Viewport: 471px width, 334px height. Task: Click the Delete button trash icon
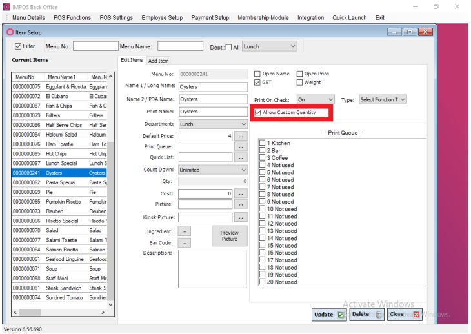point(379,315)
